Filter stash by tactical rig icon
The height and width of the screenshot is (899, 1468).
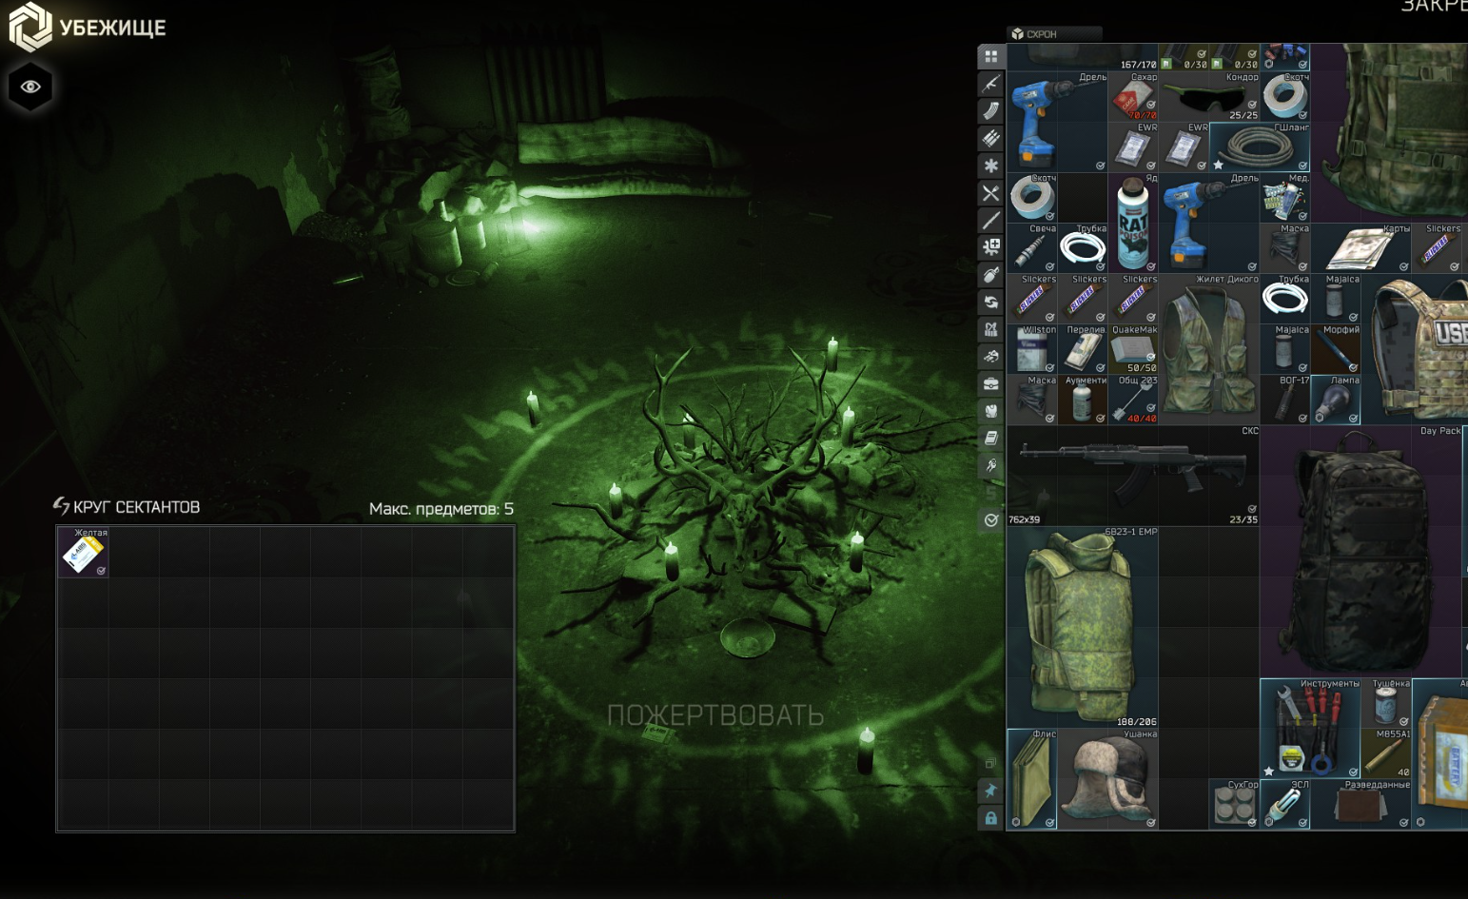click(x=991, y=330)
